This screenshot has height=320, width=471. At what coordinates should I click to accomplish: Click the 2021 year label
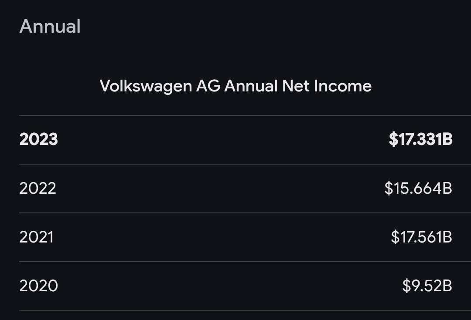[36, 237]
